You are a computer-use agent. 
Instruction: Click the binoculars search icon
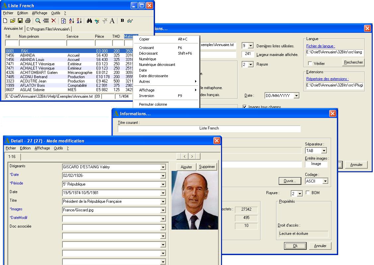tap(90, 21)
